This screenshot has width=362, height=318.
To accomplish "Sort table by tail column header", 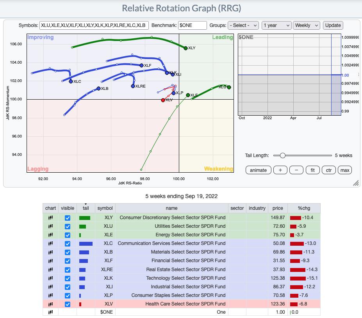I will coord(86,208).
